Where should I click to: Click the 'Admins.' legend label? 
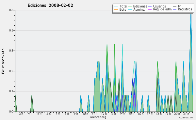[x=139, y=9]
